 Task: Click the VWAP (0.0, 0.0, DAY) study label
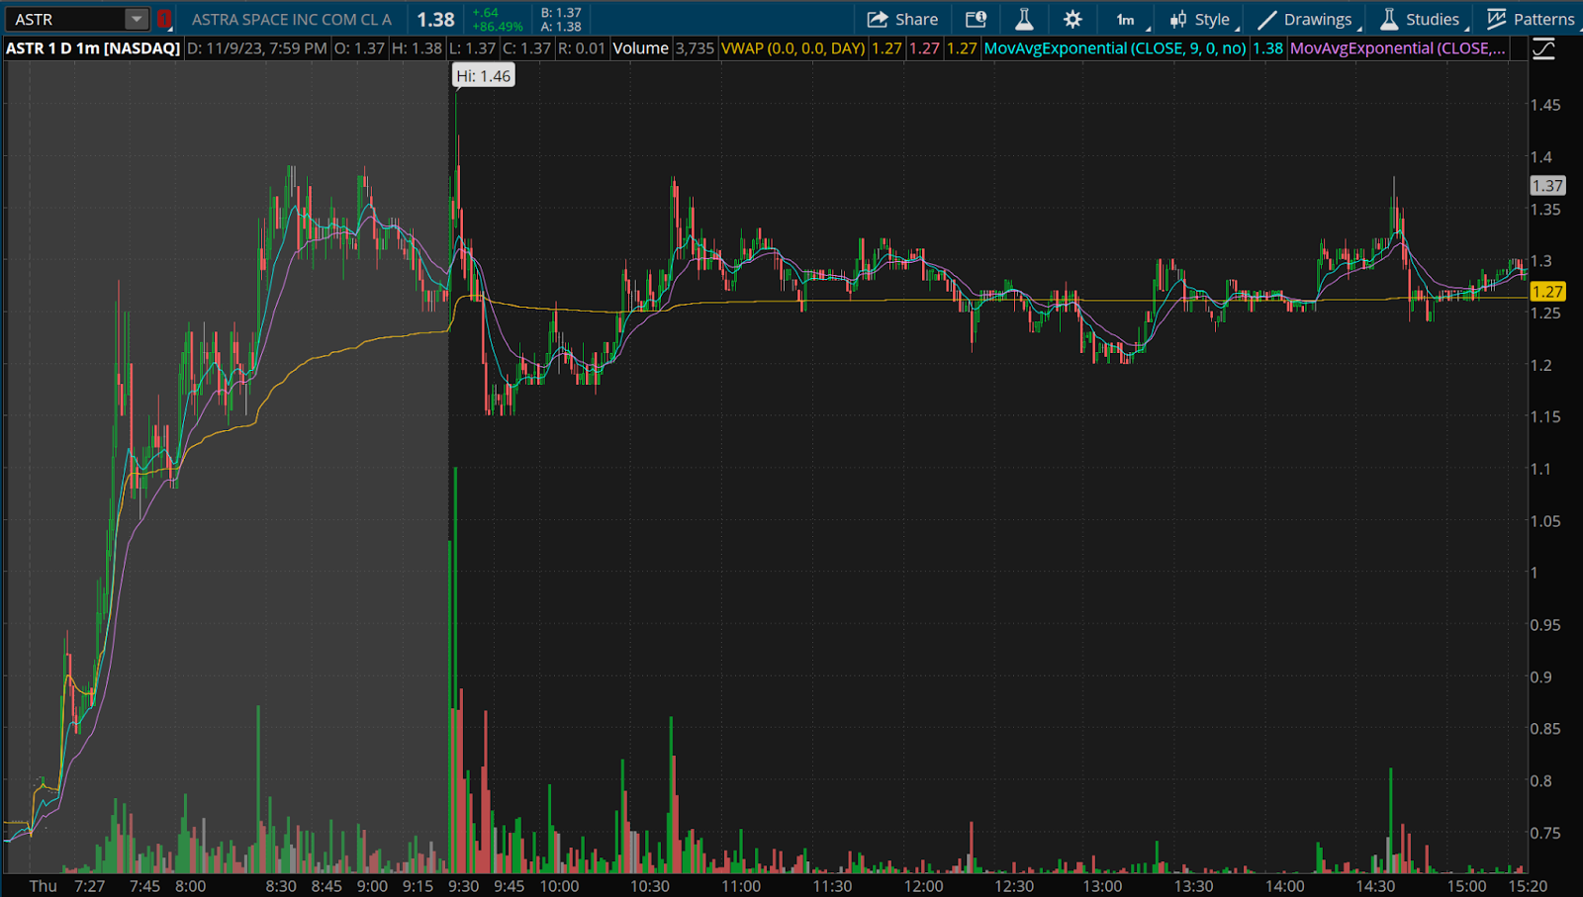tap(793, 48)
